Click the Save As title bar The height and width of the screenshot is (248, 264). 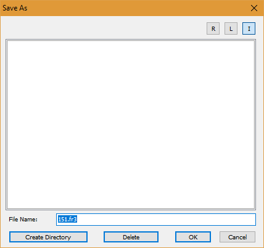tap(123, 8)
